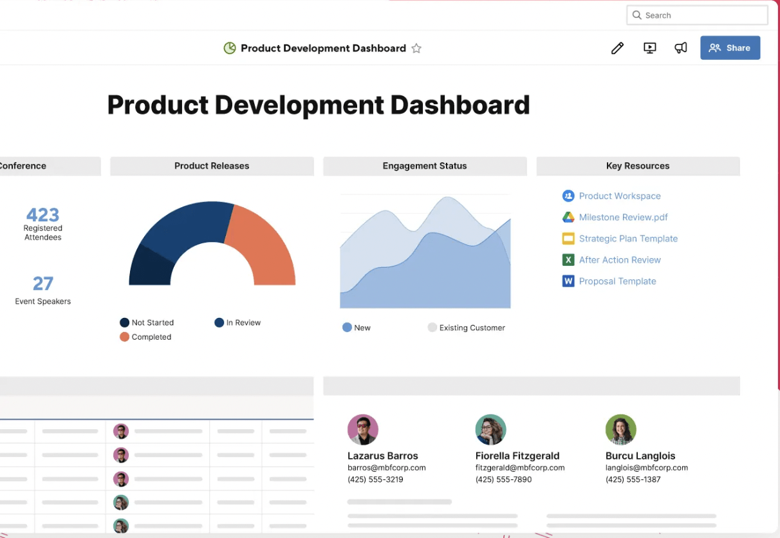Click the Product Workspace people icon
The height and width of the screenshot is (538, 780).
click(x=568, y=196)
